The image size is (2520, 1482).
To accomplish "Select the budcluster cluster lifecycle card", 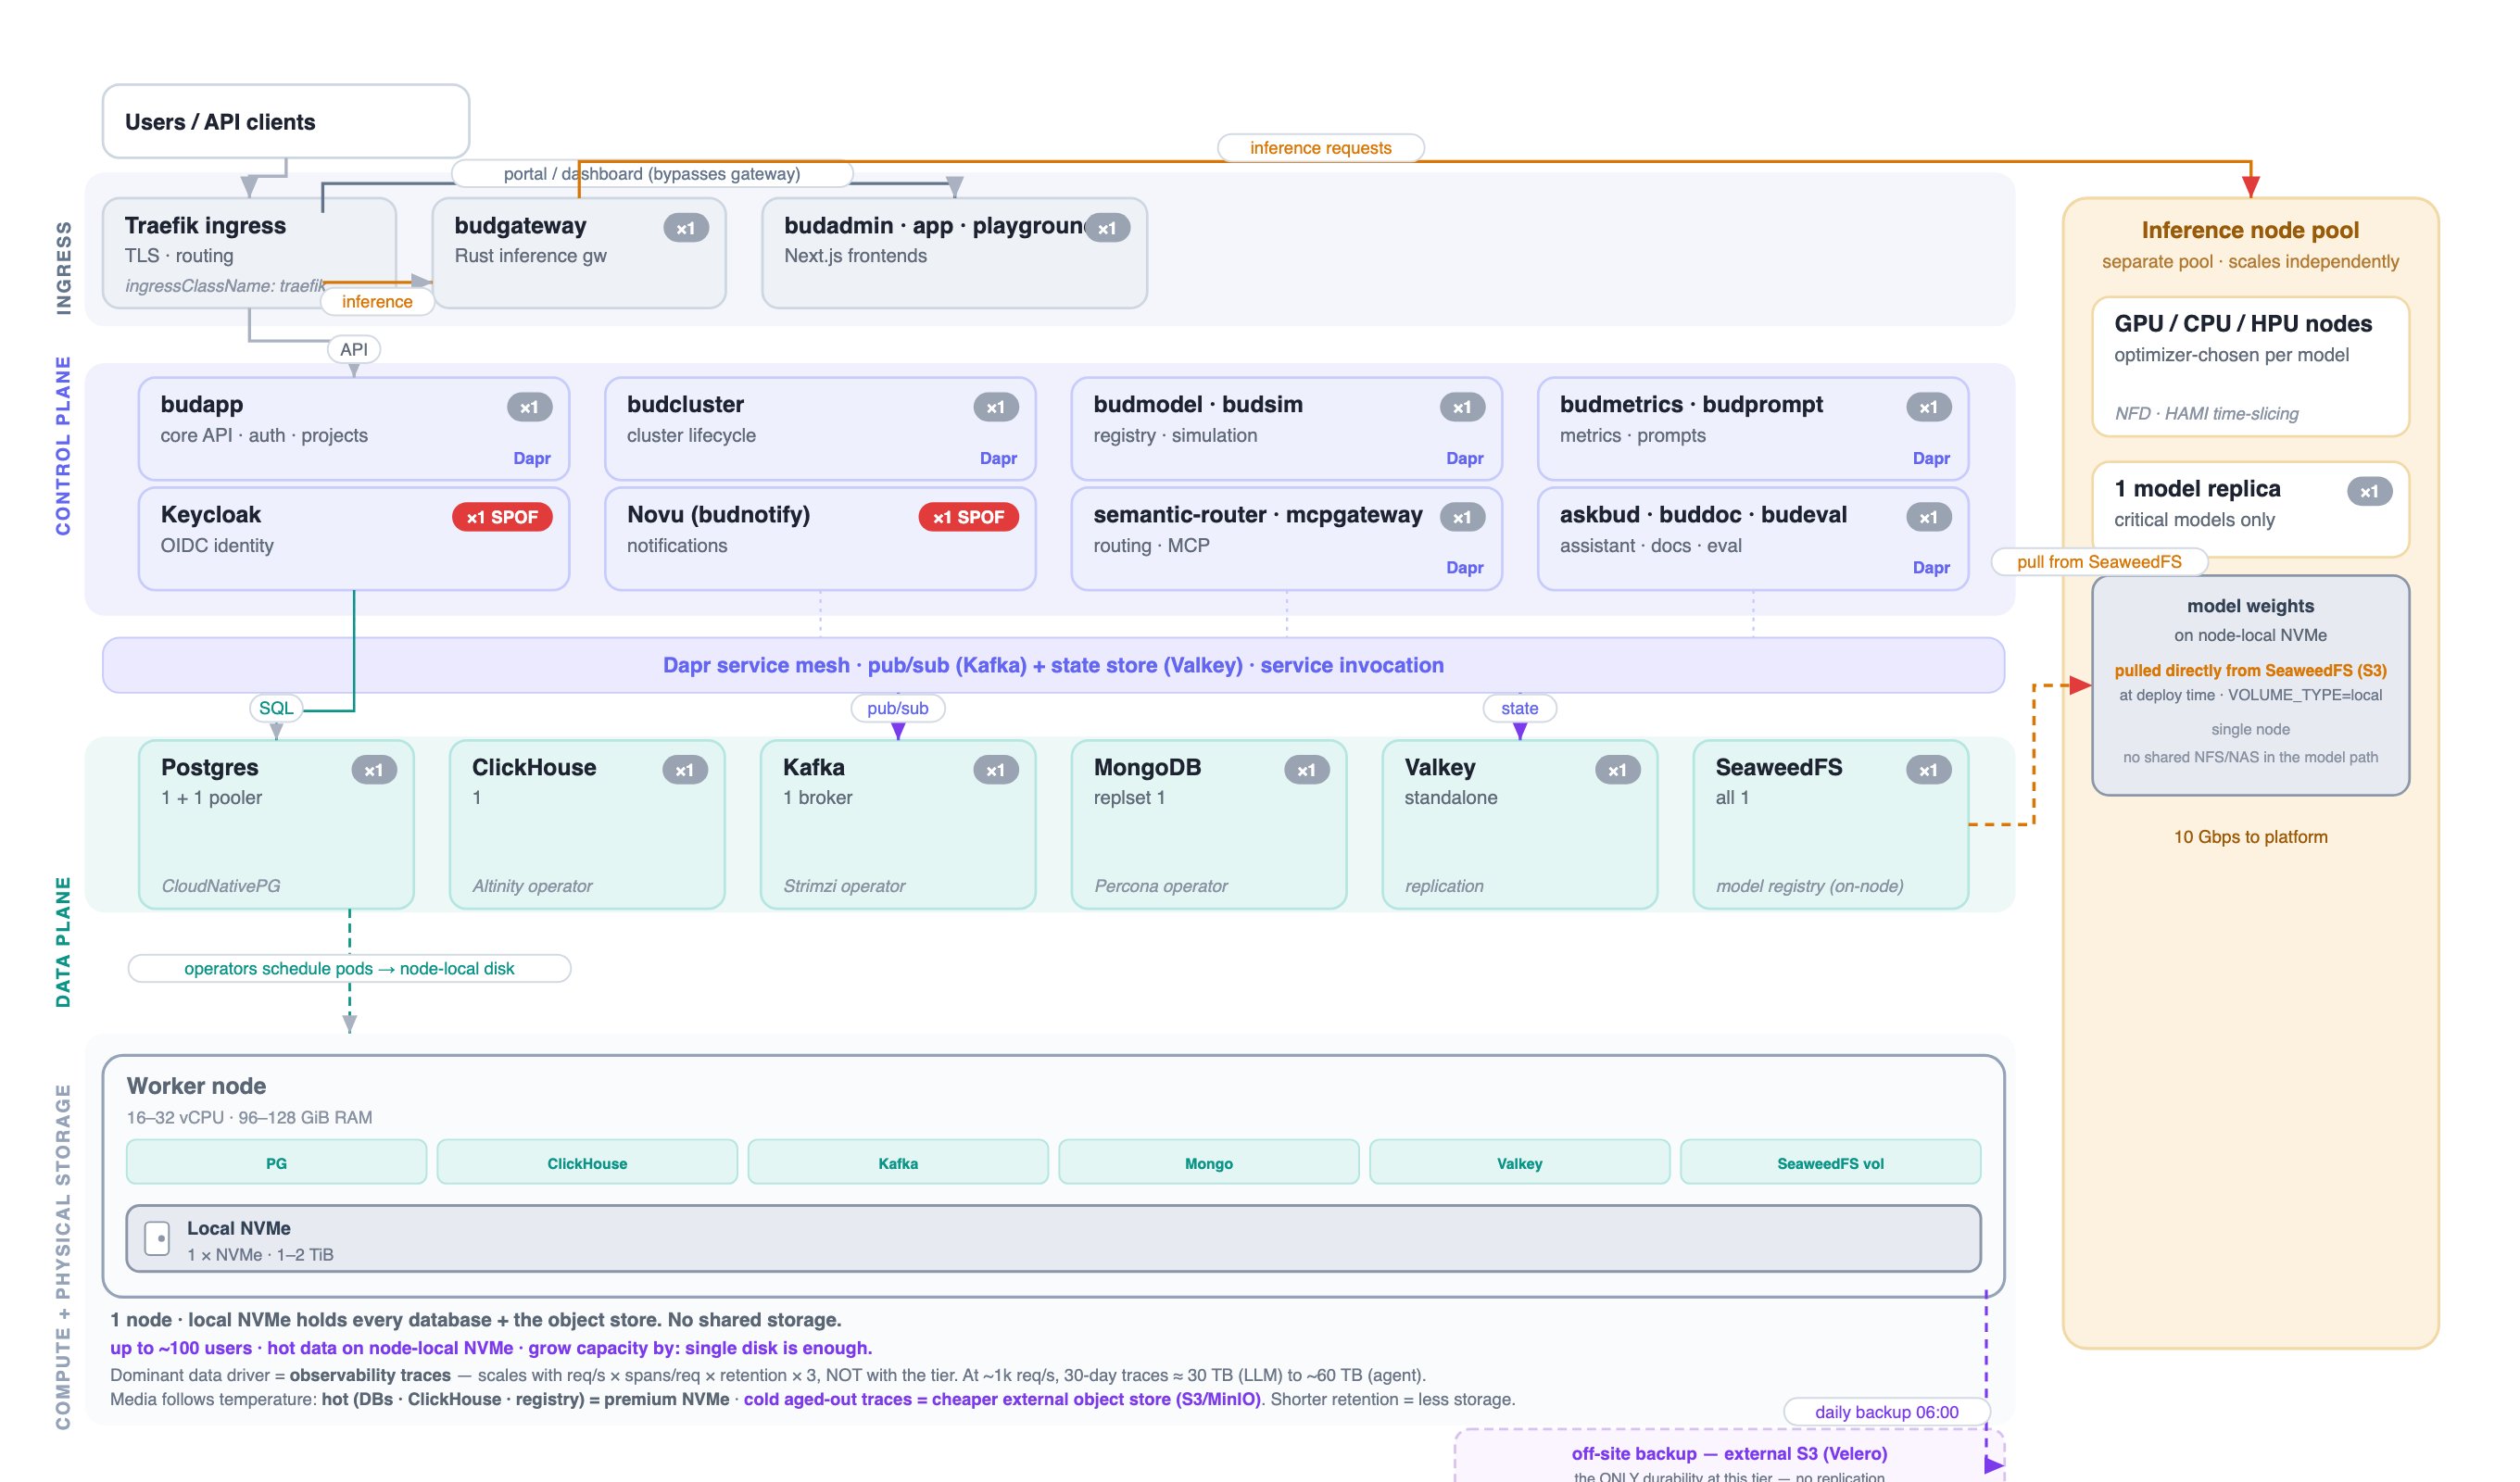I will [x=820, y=429].
